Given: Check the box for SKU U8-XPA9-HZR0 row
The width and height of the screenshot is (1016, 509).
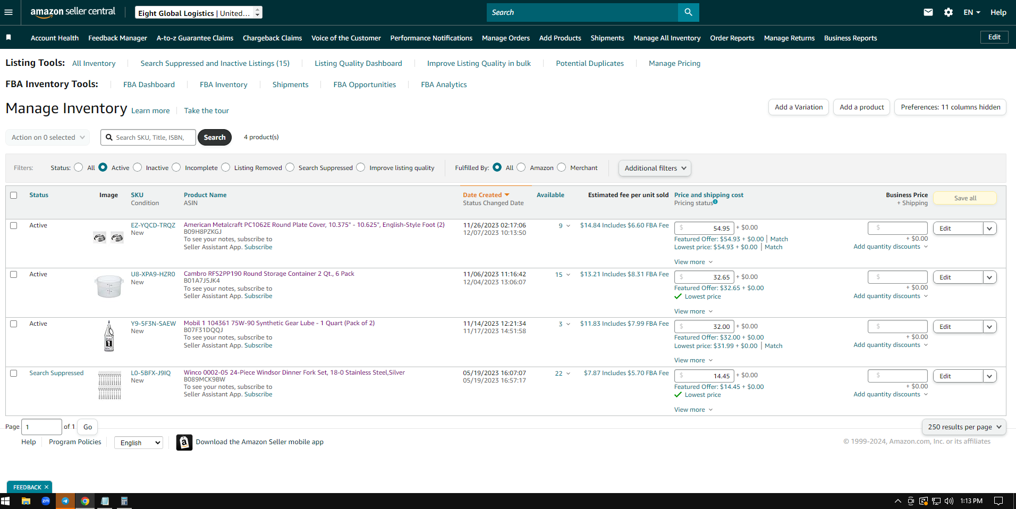Looking at the screenshot, I should tap(14, 274).
